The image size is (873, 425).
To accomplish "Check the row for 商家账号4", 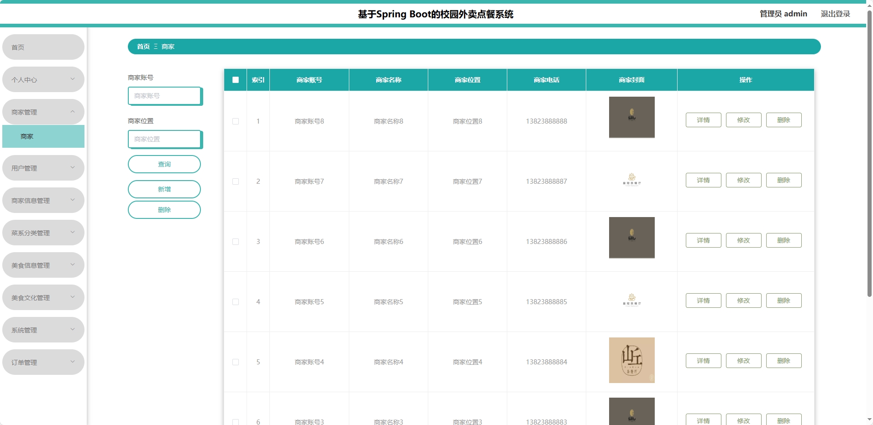I will (236, 362).
